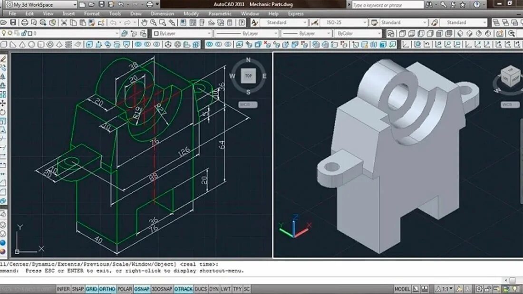Click the 3D Move gizmo icon
This screenshot has height=294, width=523.
pyautogui.click(x=168, y=44)
